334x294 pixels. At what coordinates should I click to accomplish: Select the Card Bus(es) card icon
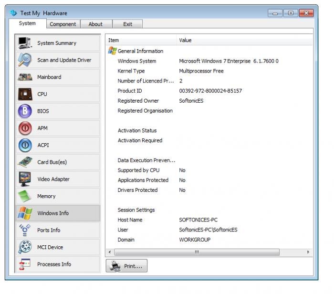tap(25, 162)
